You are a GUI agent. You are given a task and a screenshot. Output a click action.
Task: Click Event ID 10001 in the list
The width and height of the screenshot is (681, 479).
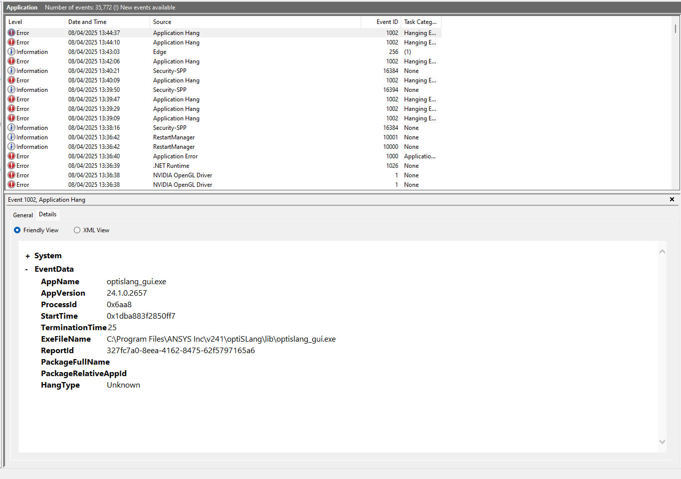click(391, 137)
